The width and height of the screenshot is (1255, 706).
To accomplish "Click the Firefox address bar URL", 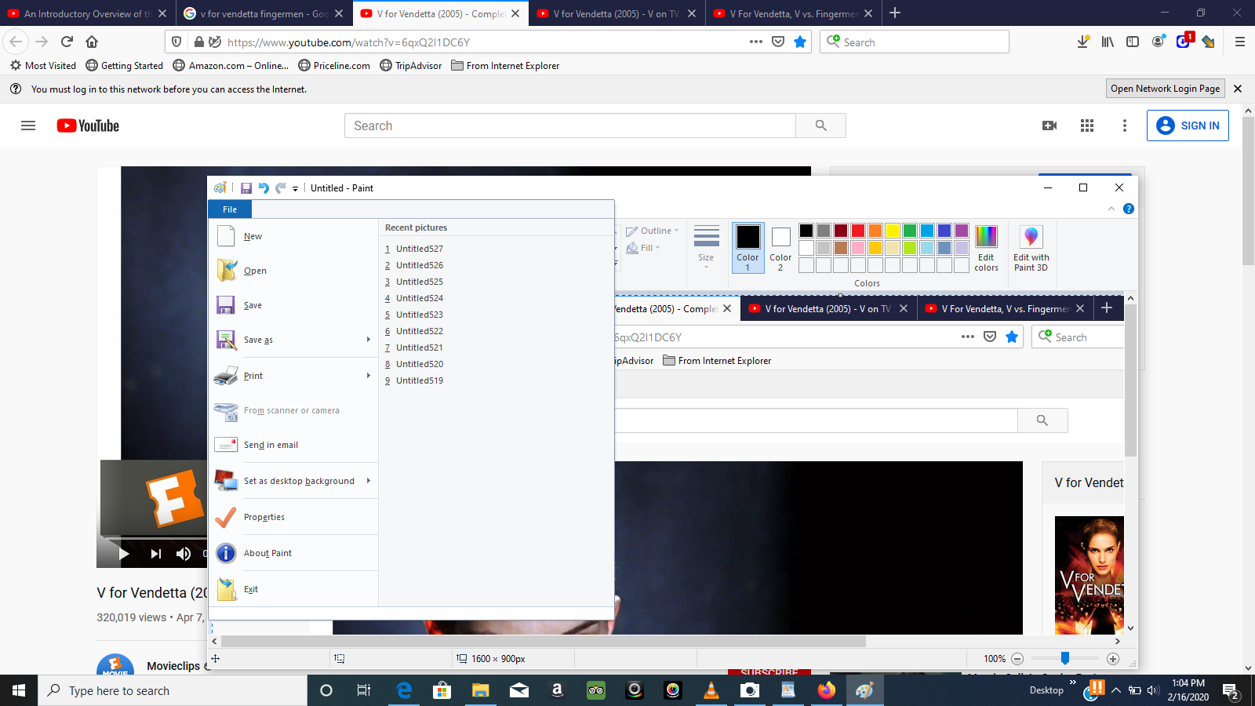I will point(348,42).
